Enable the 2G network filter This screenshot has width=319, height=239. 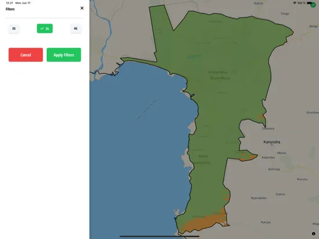click(x=14, y=28)
